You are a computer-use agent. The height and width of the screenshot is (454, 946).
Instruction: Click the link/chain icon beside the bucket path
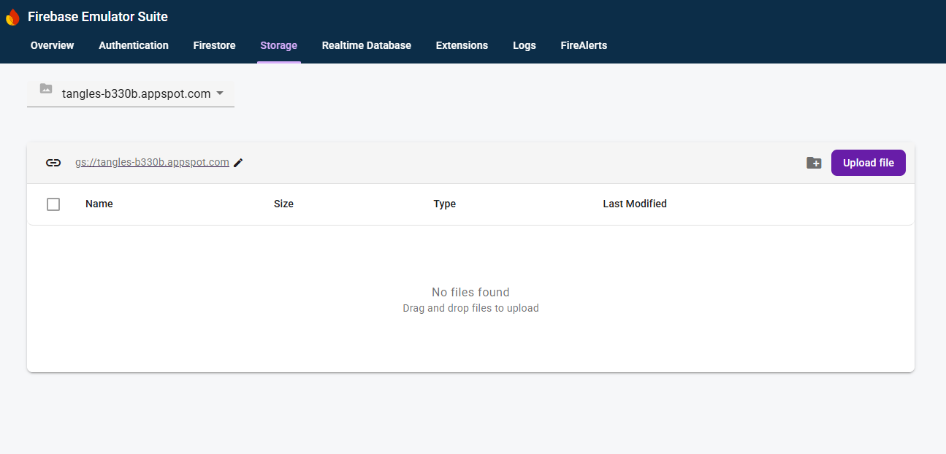53,162
